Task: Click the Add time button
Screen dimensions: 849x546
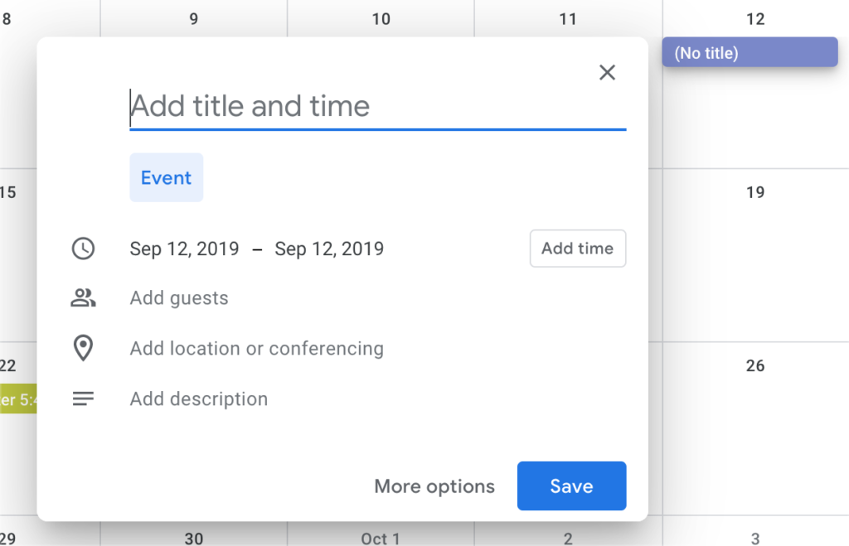Action: point(577,249)
